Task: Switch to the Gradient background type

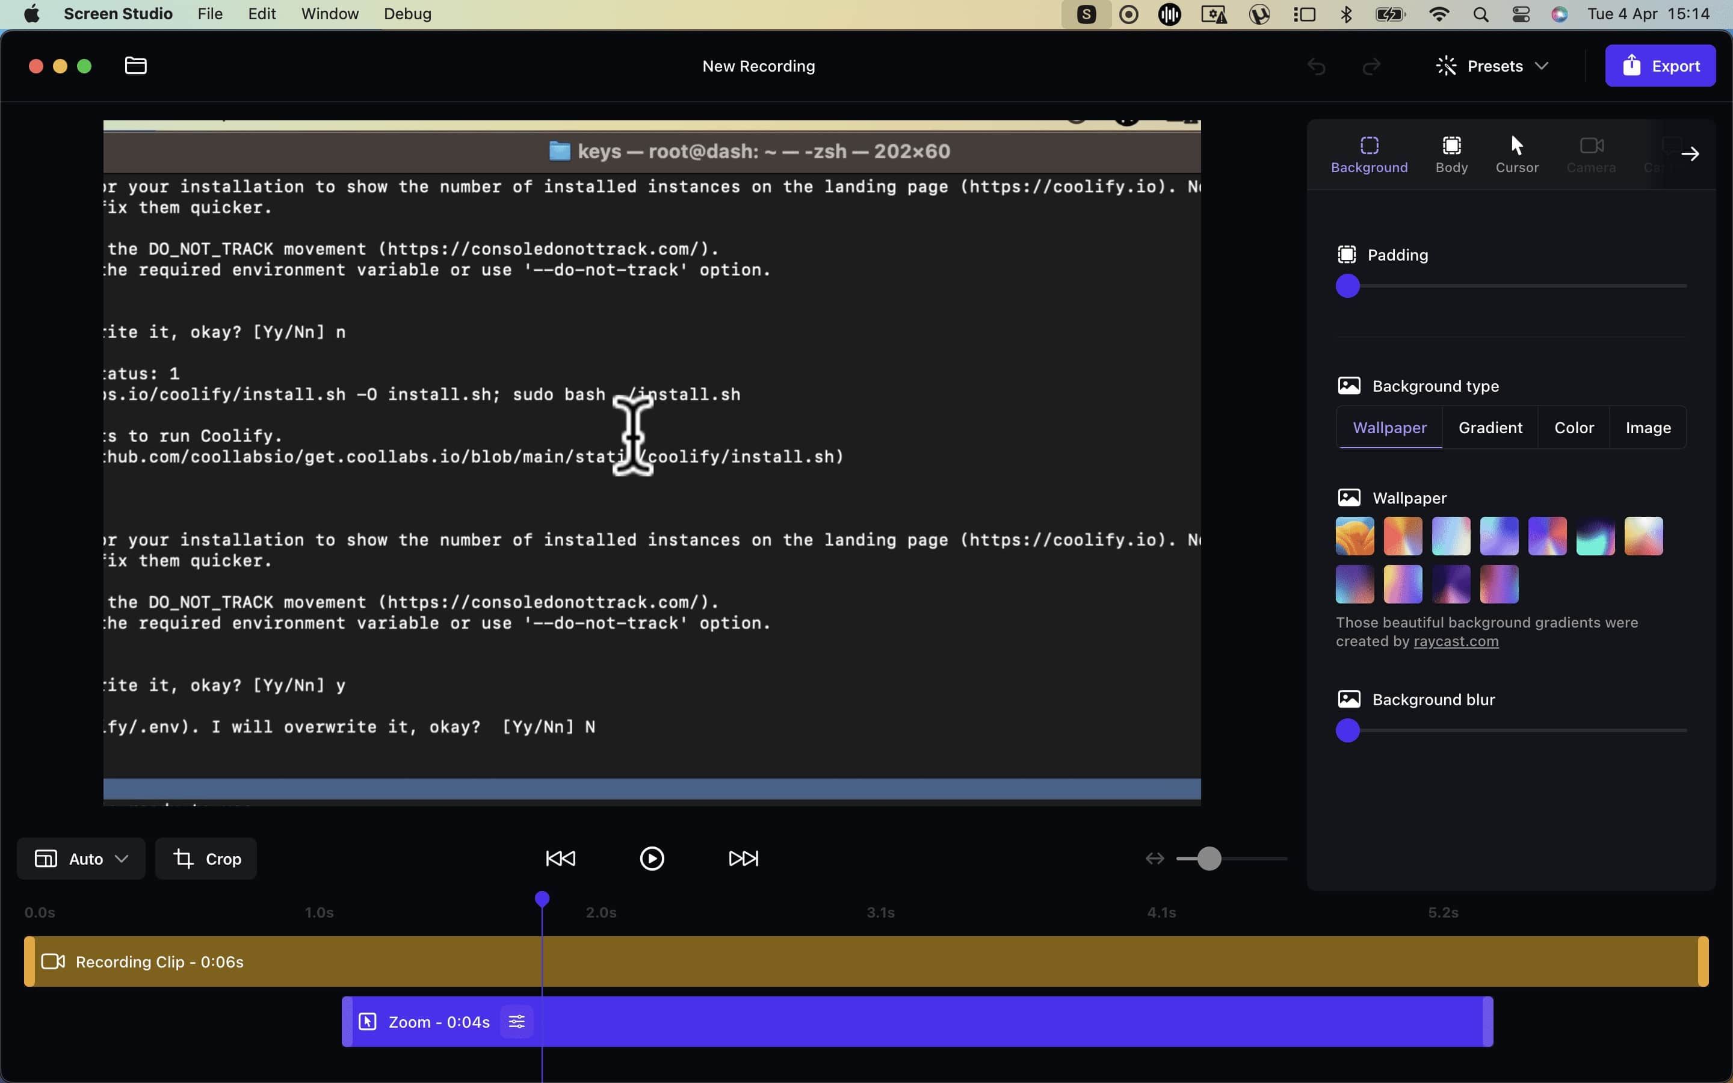Action: [1491, 427]
